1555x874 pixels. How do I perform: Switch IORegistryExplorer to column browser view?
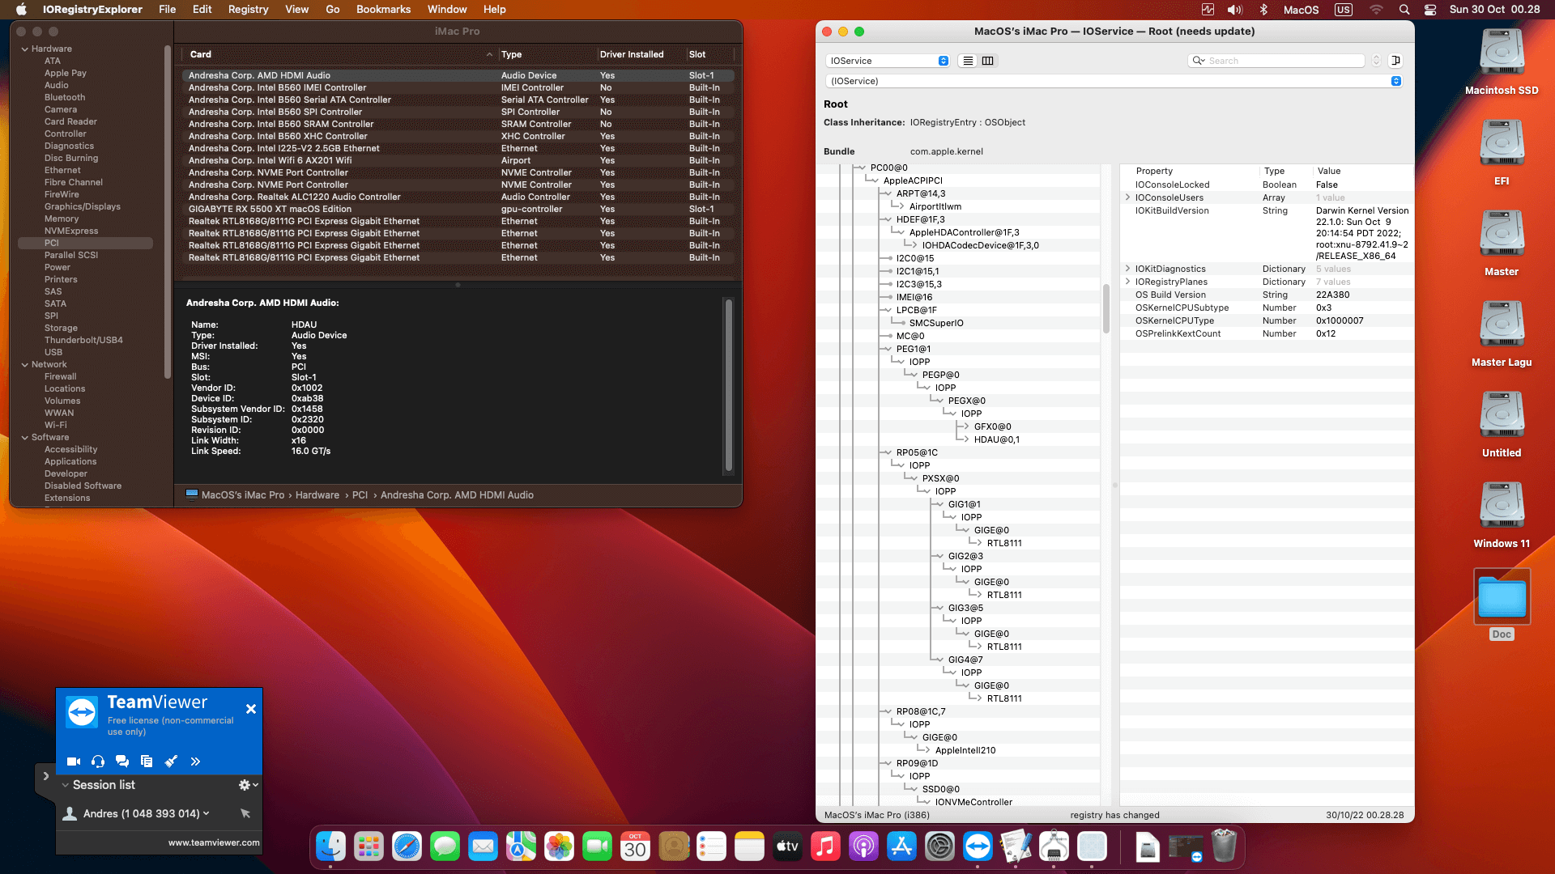click(988, 61)
